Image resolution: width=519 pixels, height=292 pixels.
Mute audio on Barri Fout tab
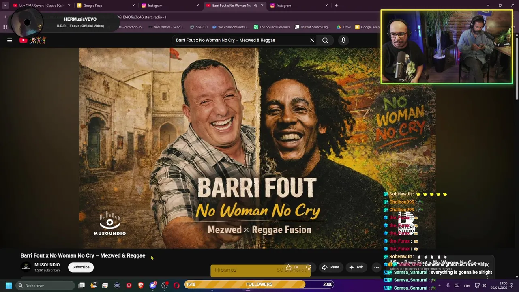255,6
